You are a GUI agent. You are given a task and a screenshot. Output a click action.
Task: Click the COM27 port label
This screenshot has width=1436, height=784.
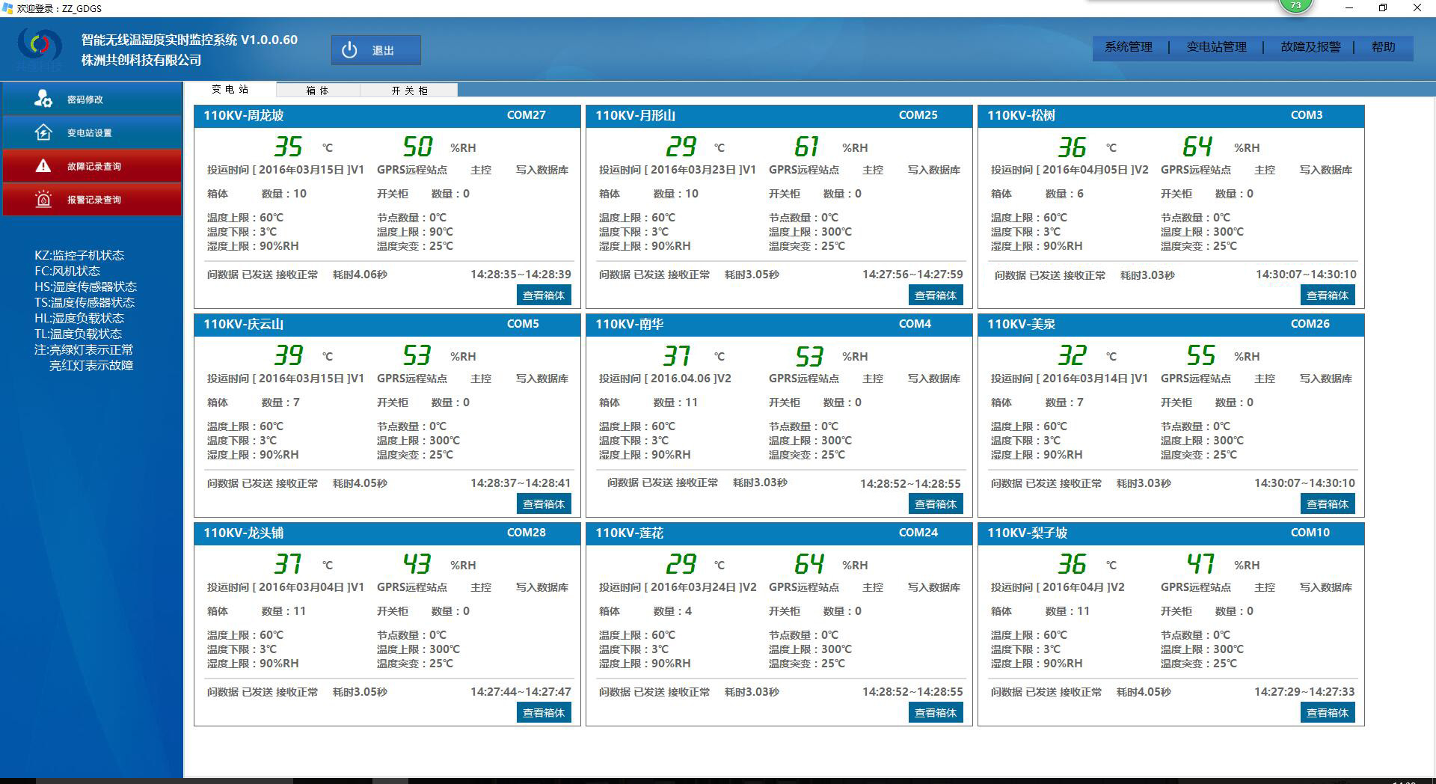coord(527,115)
